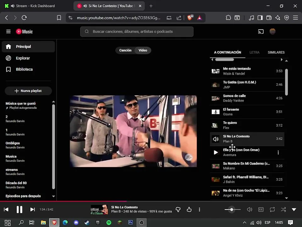Open the LETRA tab
This screenshot has height=227, width=302.
tap(254, 52)
